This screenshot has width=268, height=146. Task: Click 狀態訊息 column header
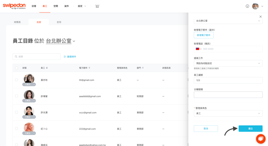coord(166,68)
